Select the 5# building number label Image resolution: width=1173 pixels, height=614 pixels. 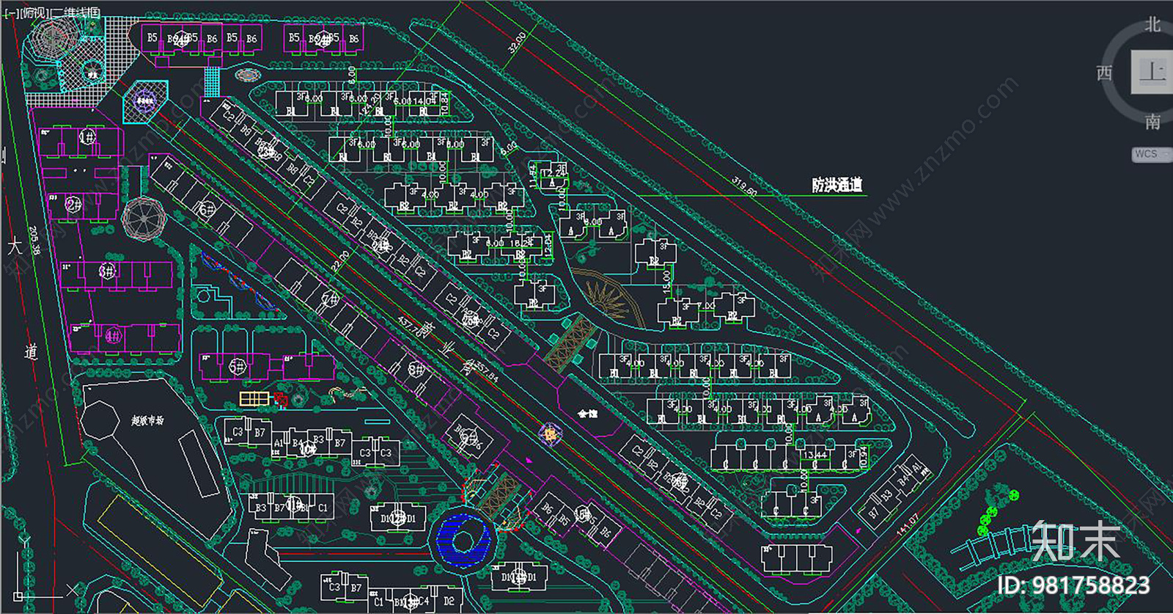236,365
